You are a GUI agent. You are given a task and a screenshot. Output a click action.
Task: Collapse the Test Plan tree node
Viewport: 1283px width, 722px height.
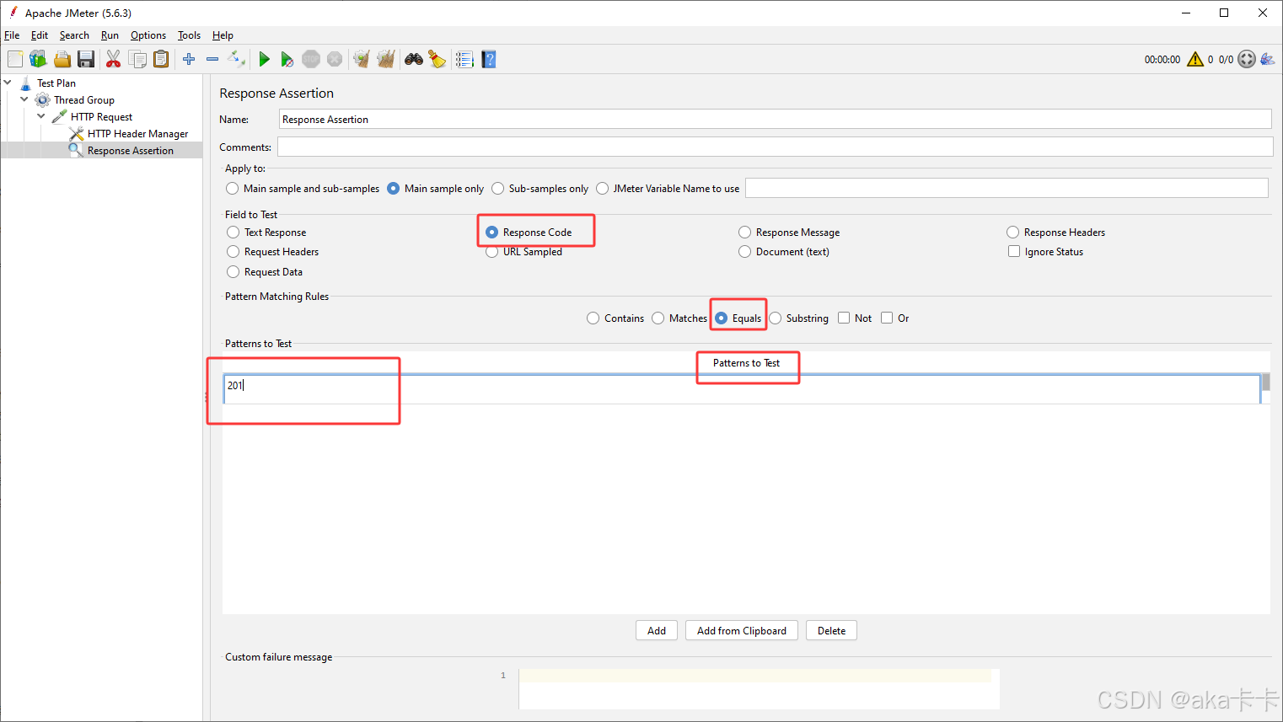click(x=8, y=83)
